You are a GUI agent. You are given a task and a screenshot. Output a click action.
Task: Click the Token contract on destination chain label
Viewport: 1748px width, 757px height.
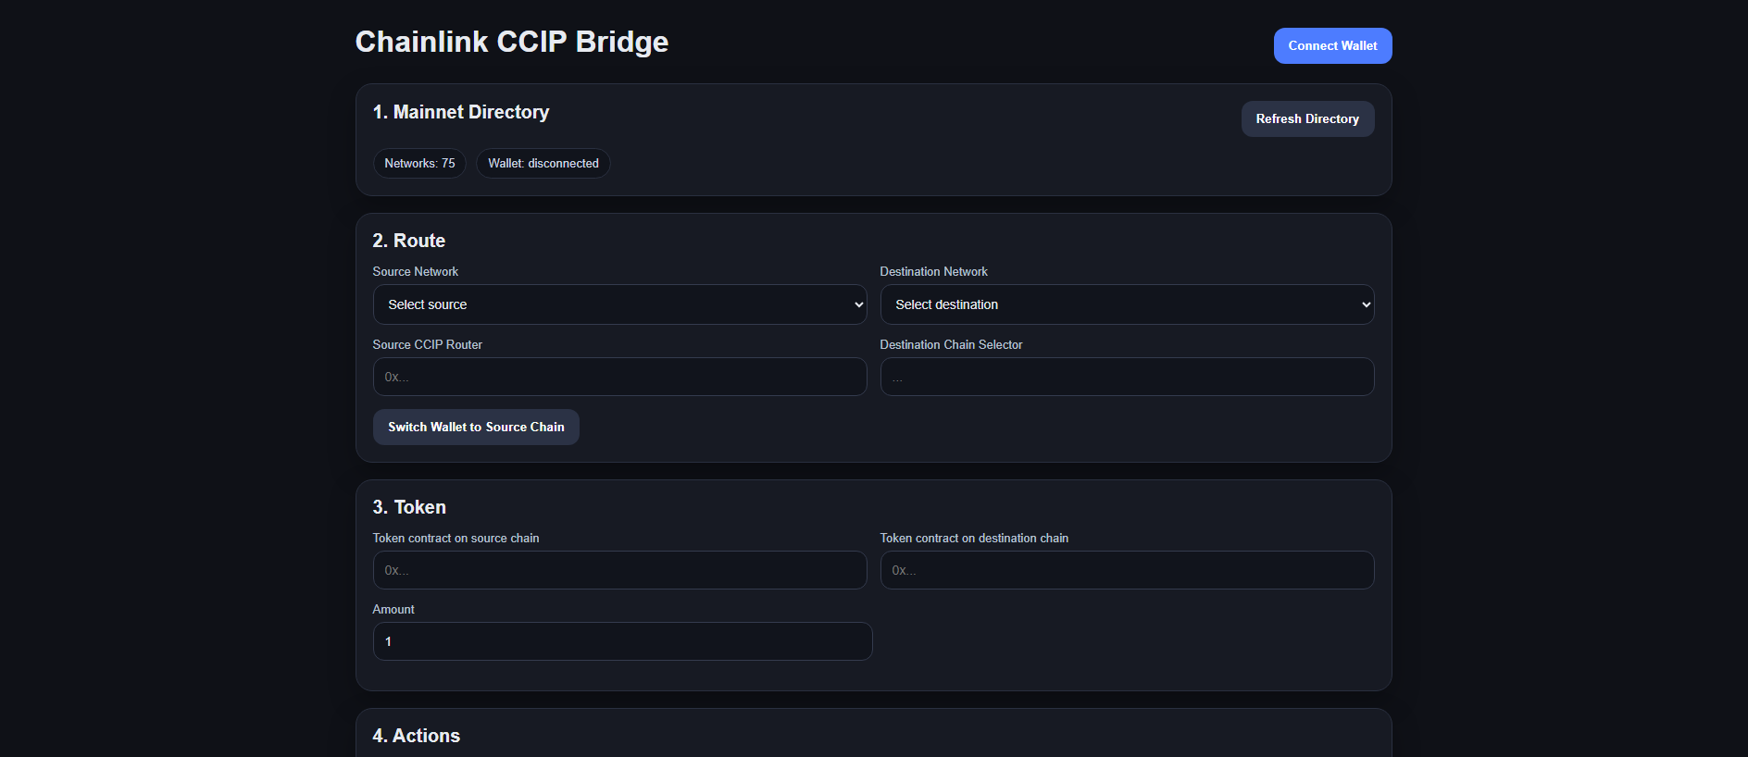[x=974, y=538]
